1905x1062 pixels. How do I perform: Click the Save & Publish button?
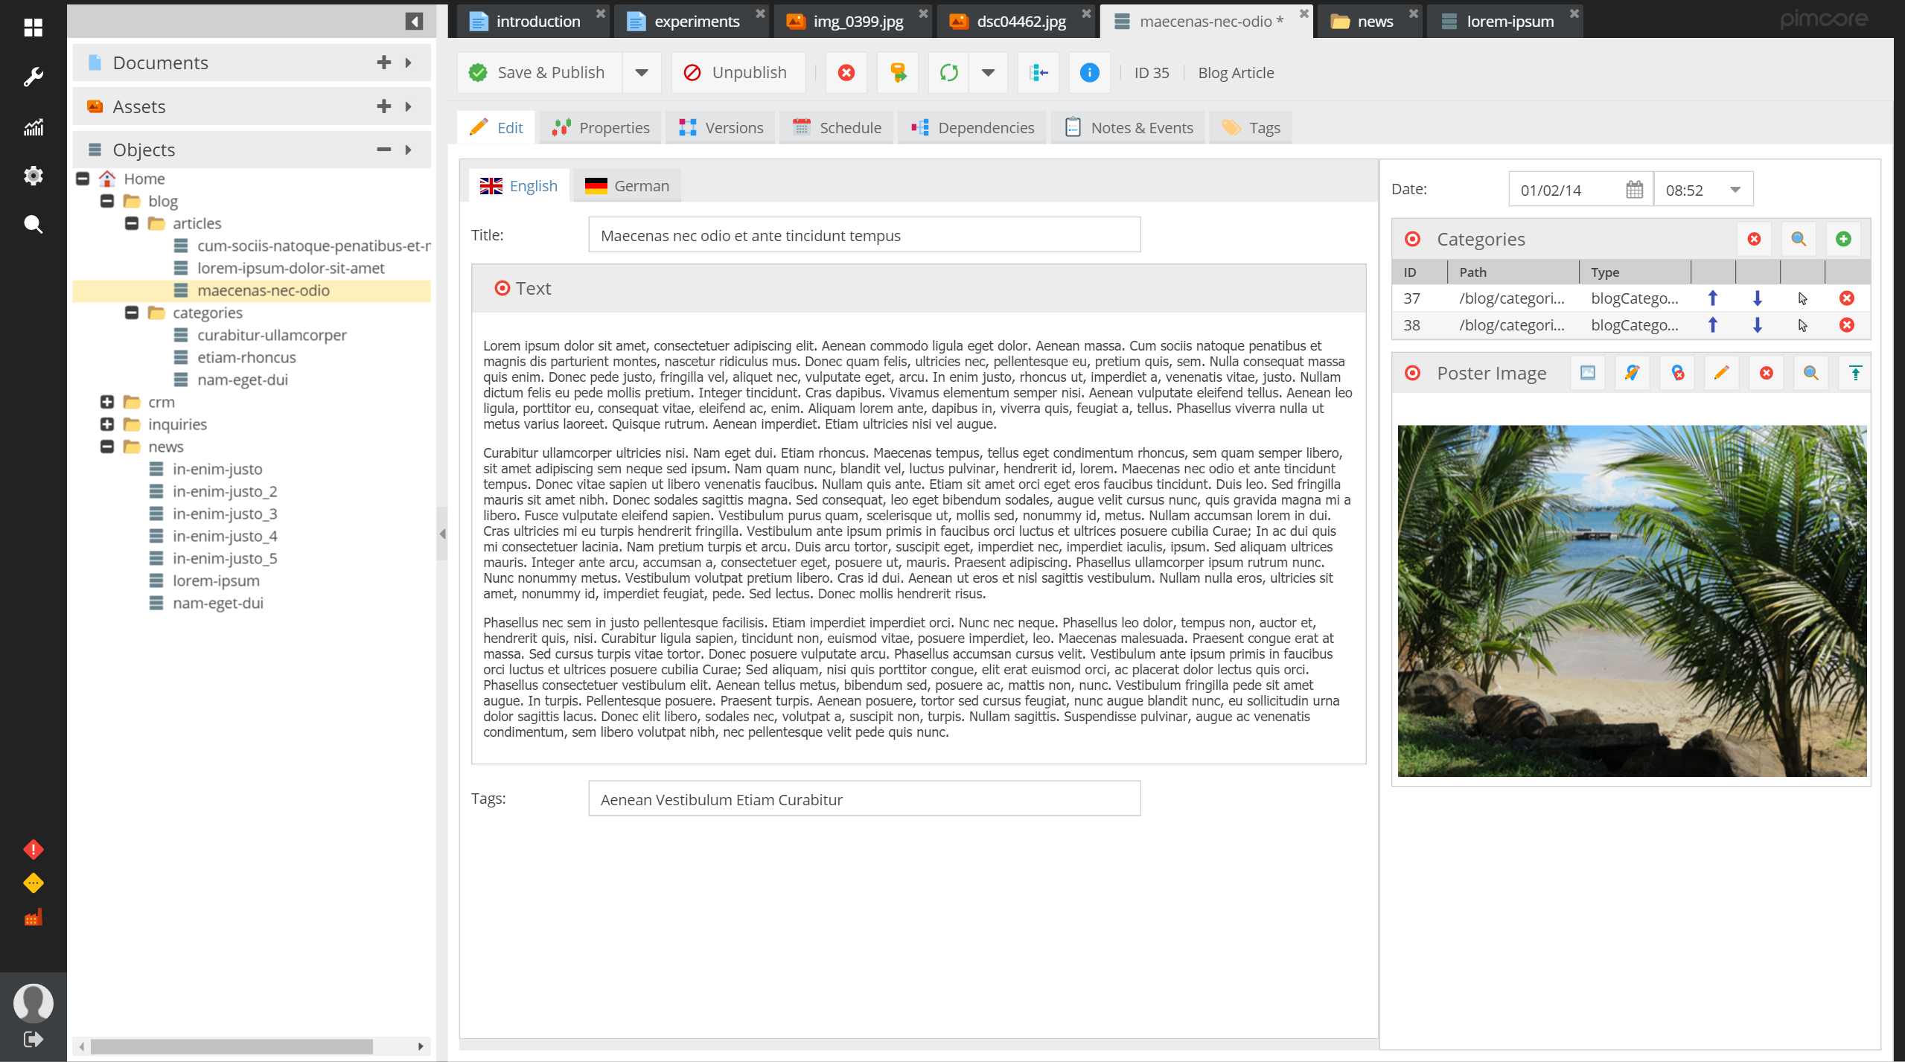pos(539,72)
